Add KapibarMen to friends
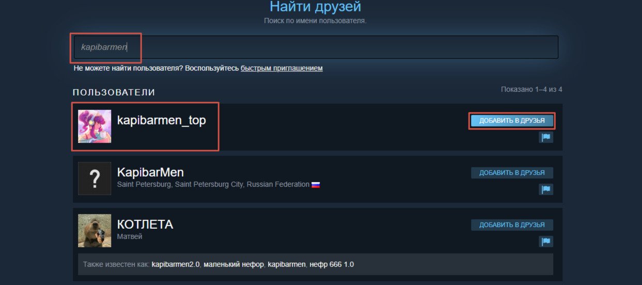642x285 pixels. 512,173
